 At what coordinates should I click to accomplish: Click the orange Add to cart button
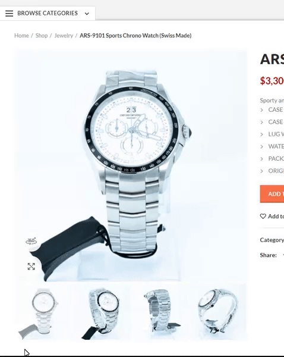point(272,194)
